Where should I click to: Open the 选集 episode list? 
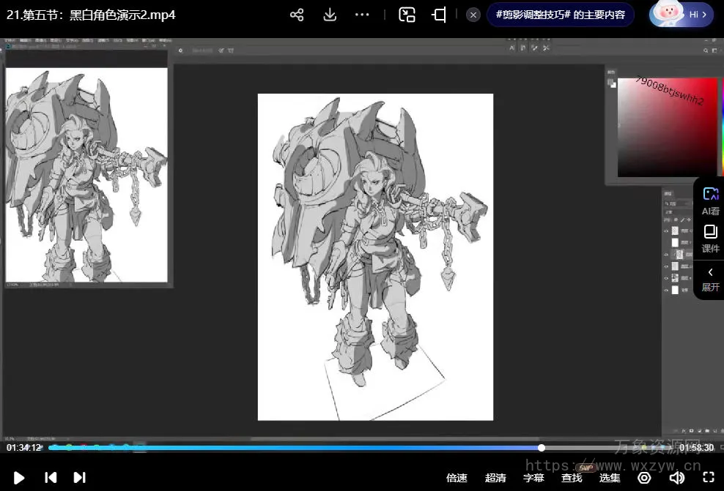click(610, 478)
